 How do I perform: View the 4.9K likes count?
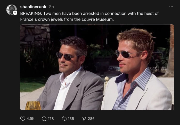pyautogui.click(x=30, y=119)
